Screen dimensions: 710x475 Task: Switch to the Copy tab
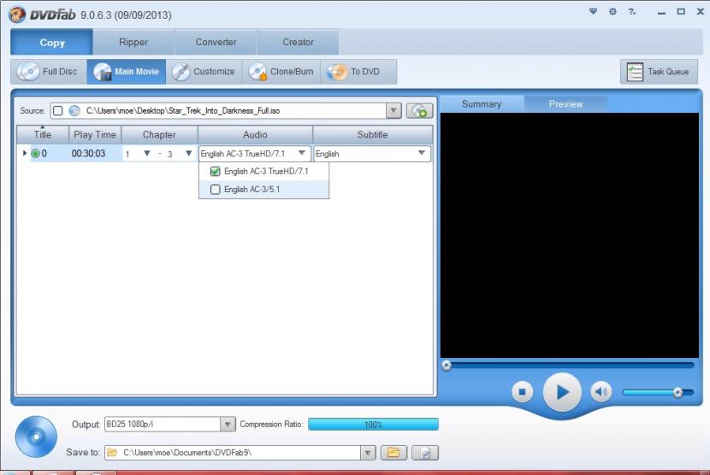tap(52, 43)
